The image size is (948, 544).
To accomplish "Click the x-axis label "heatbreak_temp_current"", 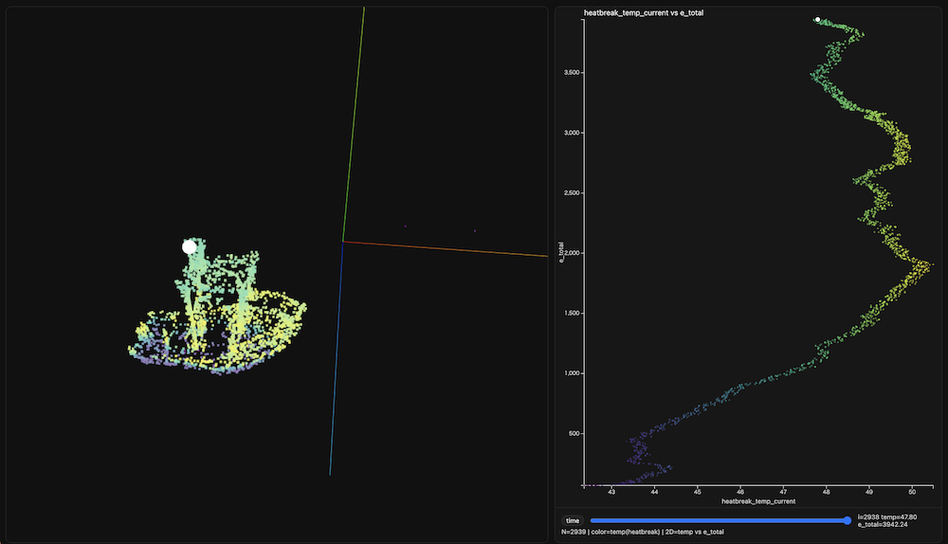I will [x=757, y=500].
